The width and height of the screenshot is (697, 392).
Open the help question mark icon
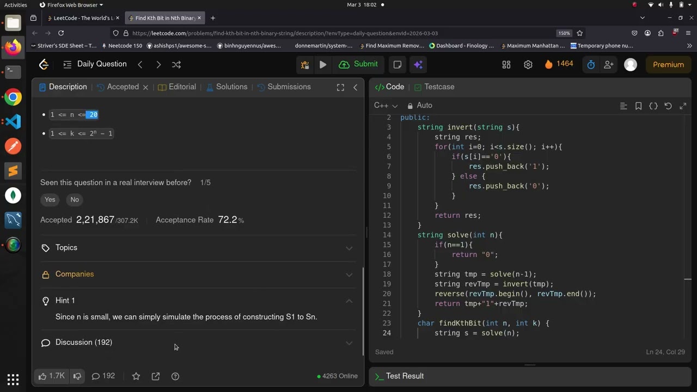click(175, 376)
